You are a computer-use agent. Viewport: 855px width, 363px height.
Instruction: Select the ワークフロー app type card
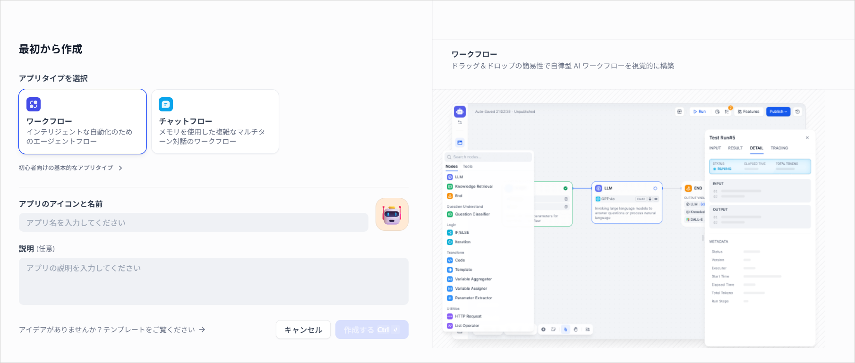tap(83, 121)
